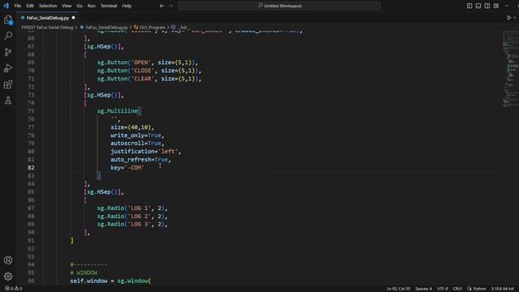The width and height of the screenshot is (519, 292).
Task: Click the text key='-COM' on line 82
Action: [x=127, y=168]
